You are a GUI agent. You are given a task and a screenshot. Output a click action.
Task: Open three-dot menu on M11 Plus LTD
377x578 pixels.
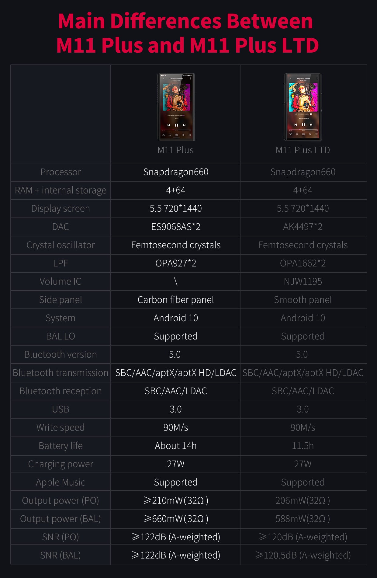(x=317, y=78)
